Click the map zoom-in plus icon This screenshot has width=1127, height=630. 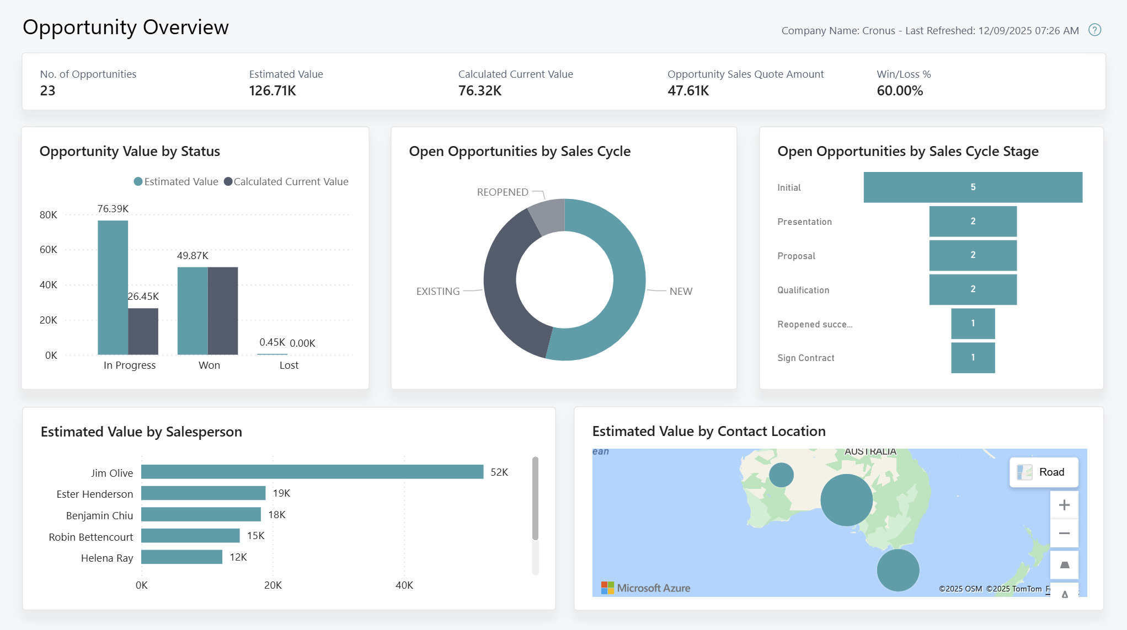(x=1064, y=504)
